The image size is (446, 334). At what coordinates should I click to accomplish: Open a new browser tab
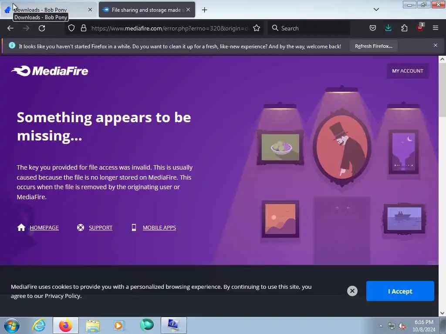204,10
